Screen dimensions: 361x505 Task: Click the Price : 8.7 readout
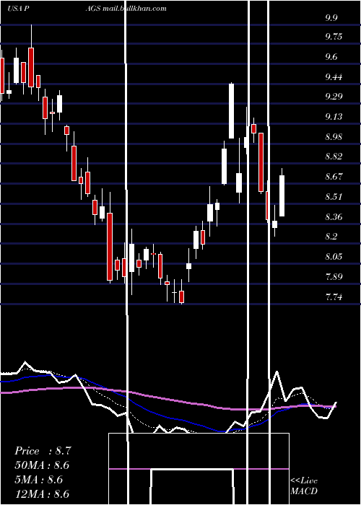(x=42, y=451)
